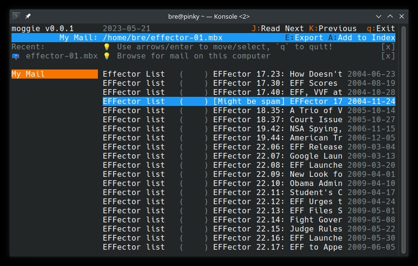Open recent mailbox effector-01.mbx

point(61,56)
